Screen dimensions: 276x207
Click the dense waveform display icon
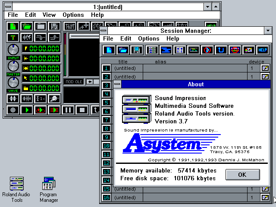(27, 99)
